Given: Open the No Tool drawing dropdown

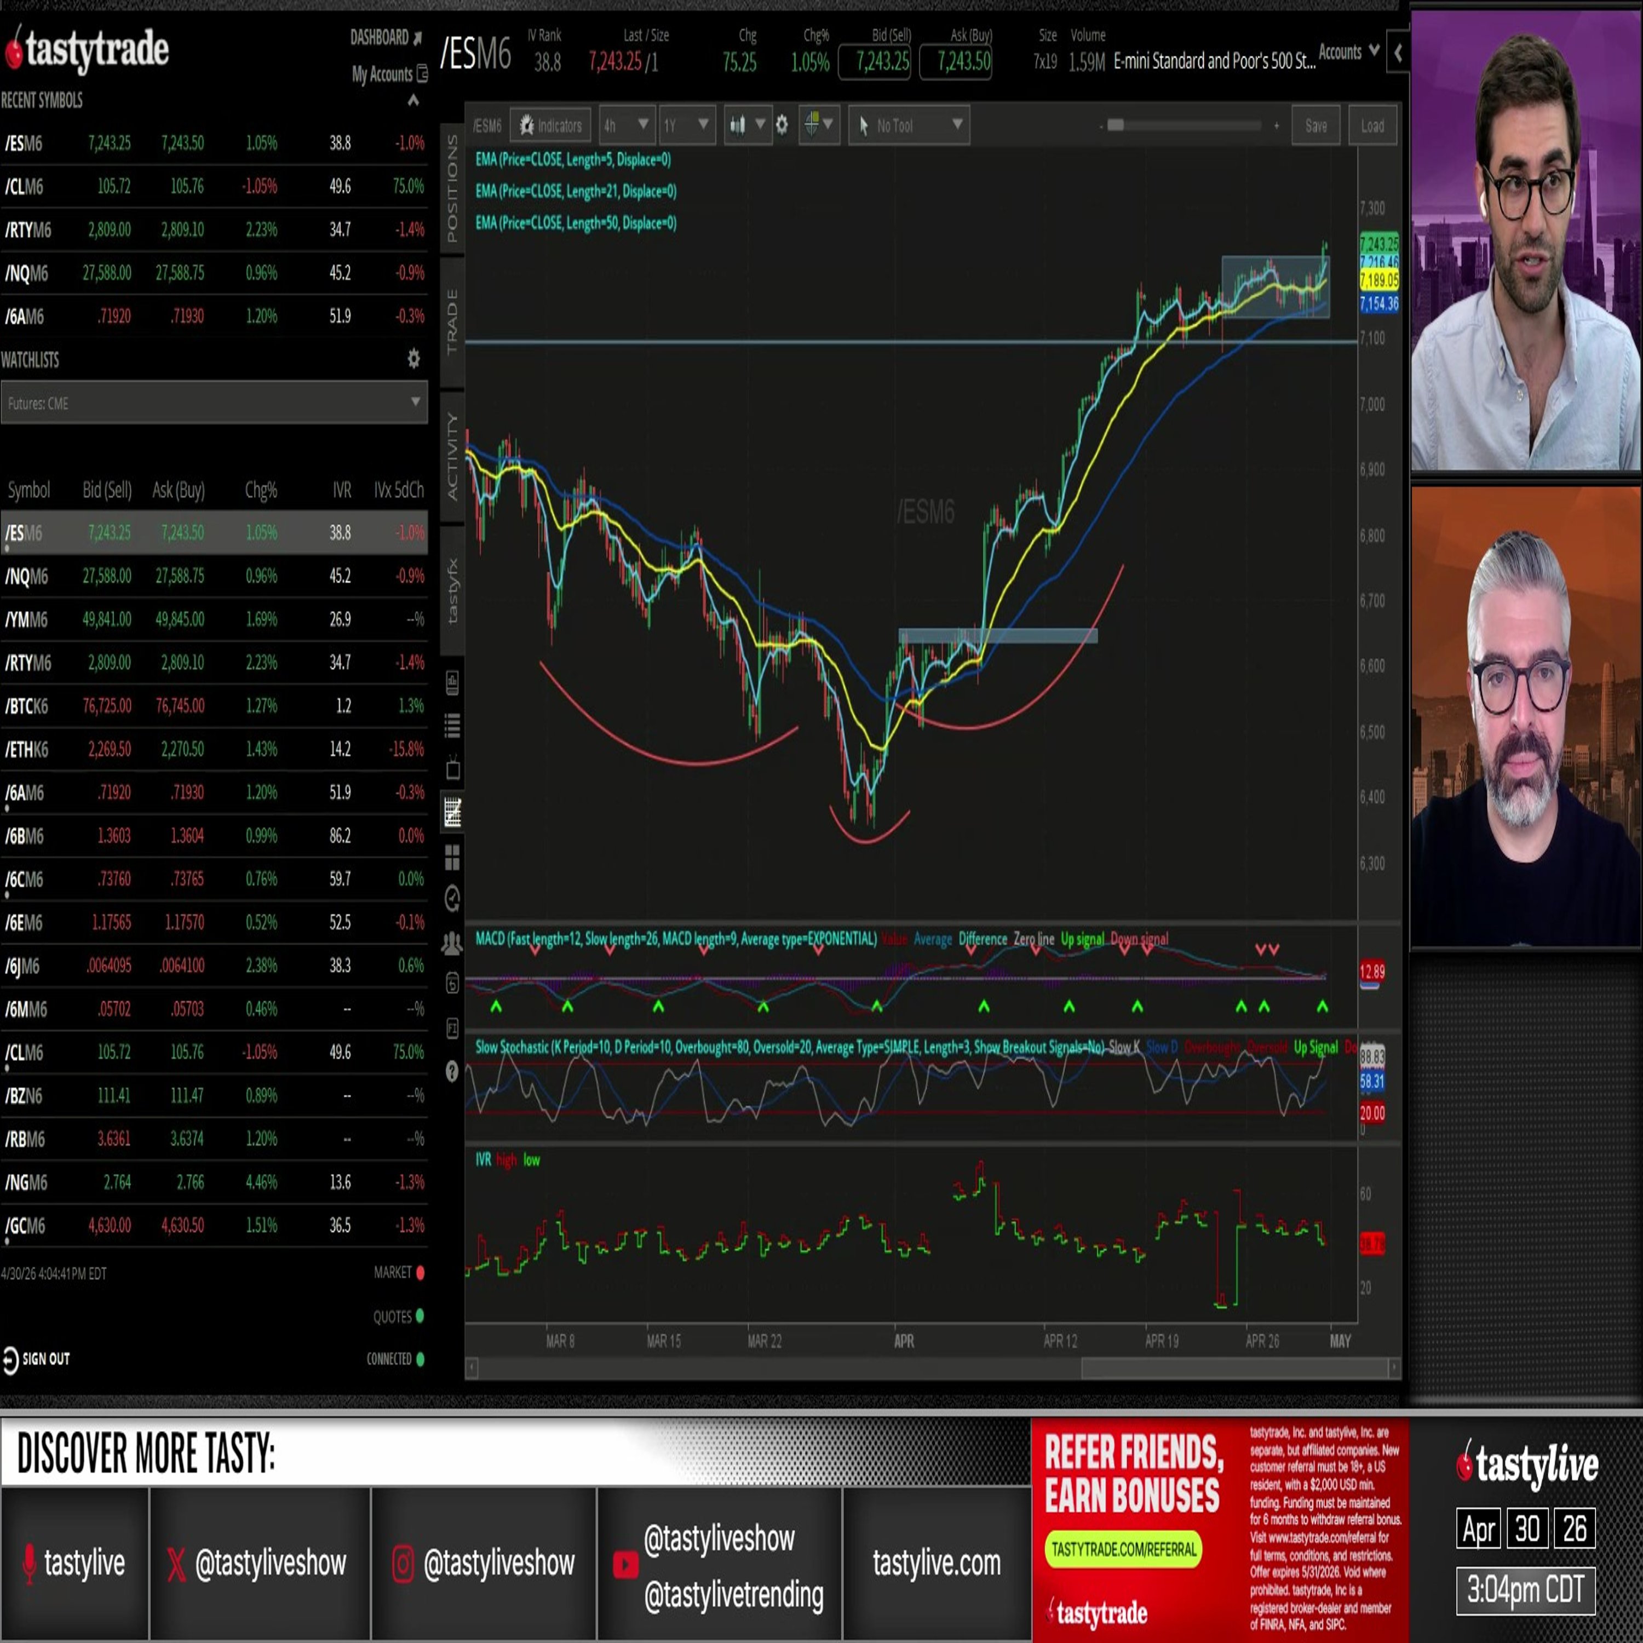Looking at the screenshot, I should click(x=909, y=126).
